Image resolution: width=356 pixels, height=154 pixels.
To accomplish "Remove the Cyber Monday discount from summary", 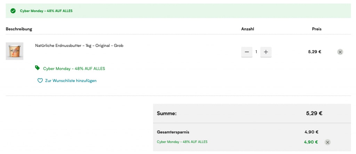I will coord(327,142).
